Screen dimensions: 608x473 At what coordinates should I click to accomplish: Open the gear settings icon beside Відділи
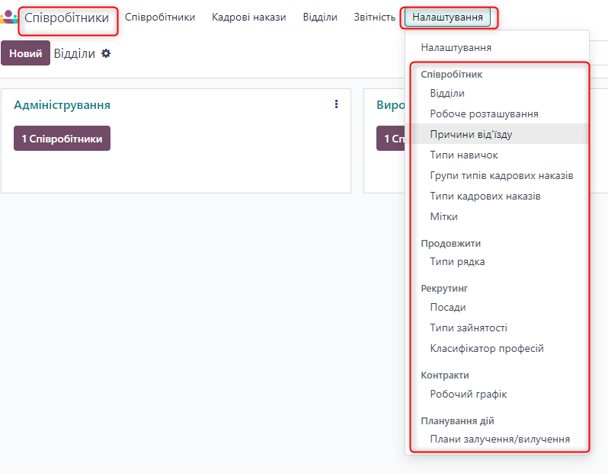(x=106, y=53)
